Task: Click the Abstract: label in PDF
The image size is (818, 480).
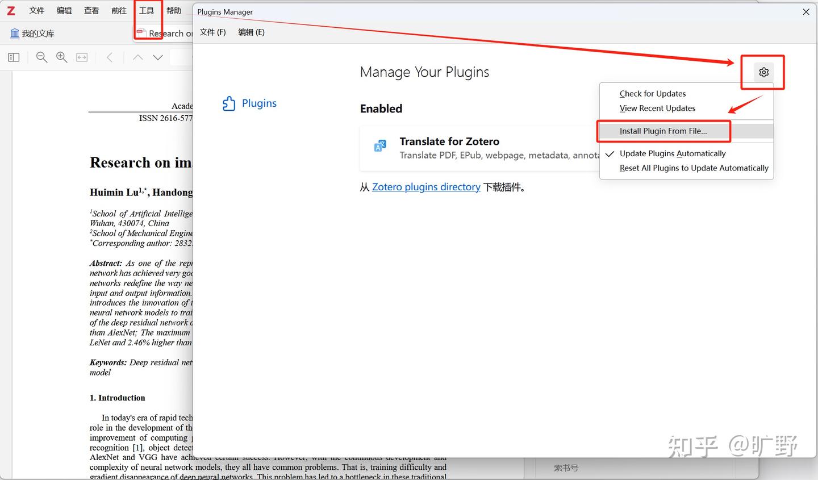Action: (x=106, y=263)
